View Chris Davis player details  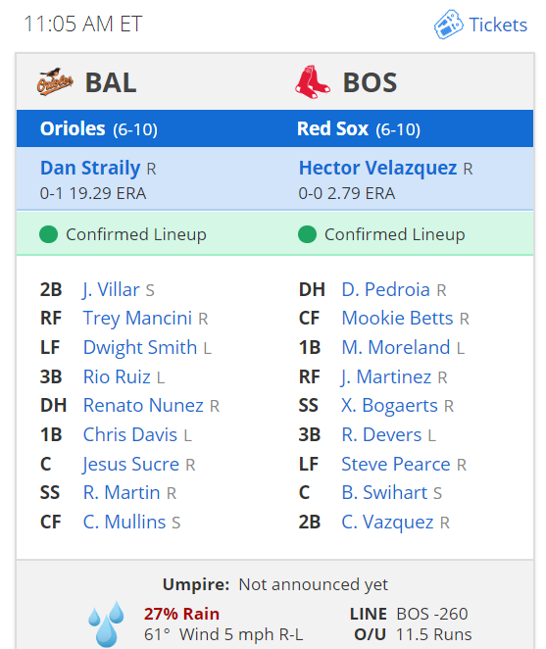(130, 434)
